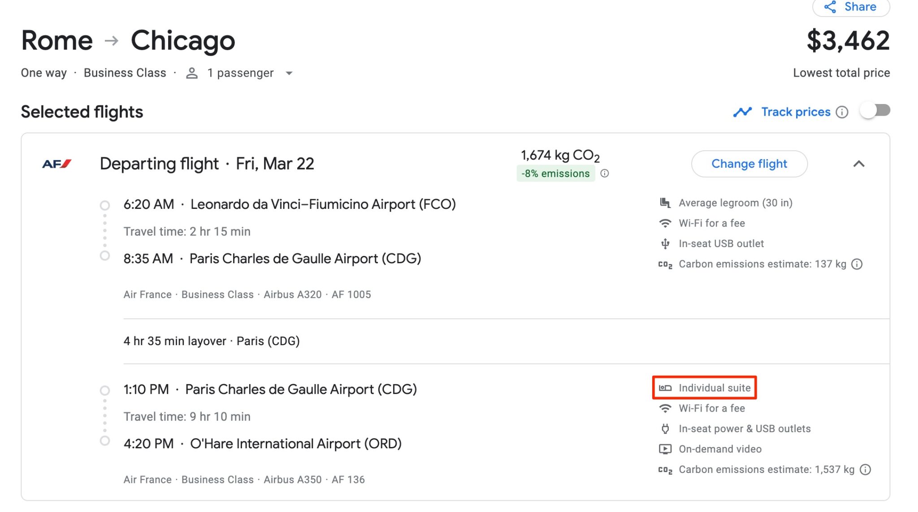Click the -8% emissions info icon
918x512 pixels.
[x=605, y=174]
